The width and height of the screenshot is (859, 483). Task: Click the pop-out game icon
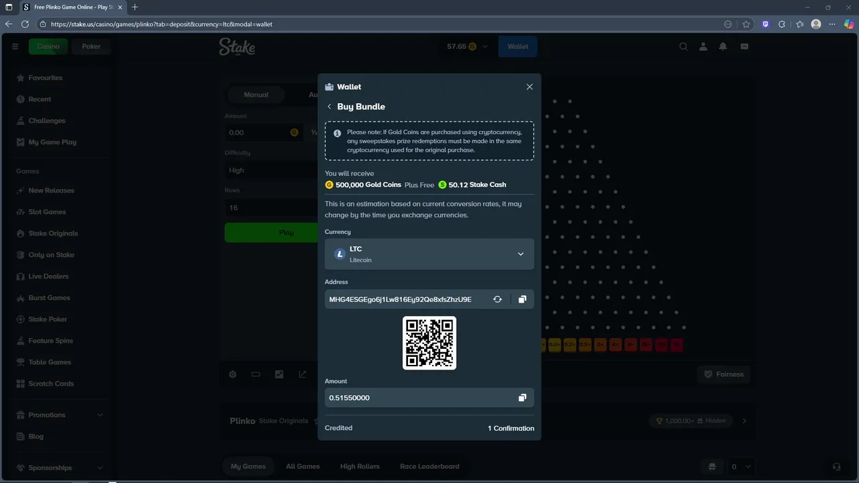pos(302,374)
